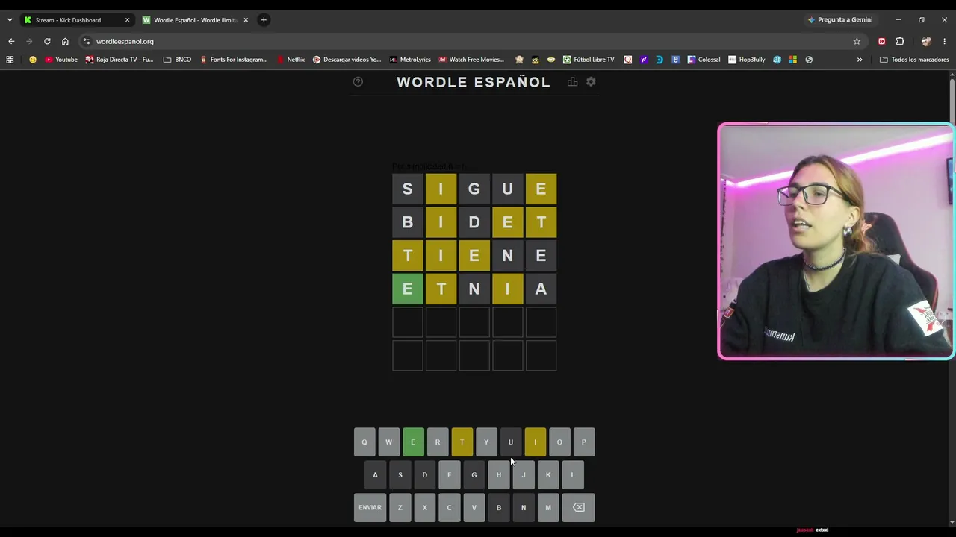Open the Wordle settings gear
This screenshot has height=537, width=956.
[x=591, y=81]
